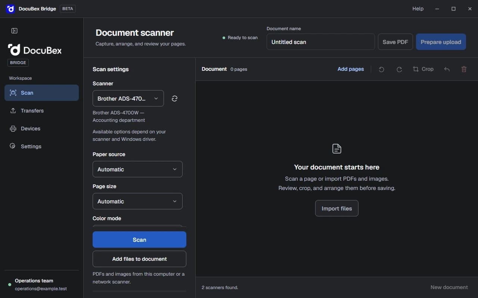This screenshot has width=478, height=298.
Task: Click the Ready to scan status
Action: click(240, 38)
